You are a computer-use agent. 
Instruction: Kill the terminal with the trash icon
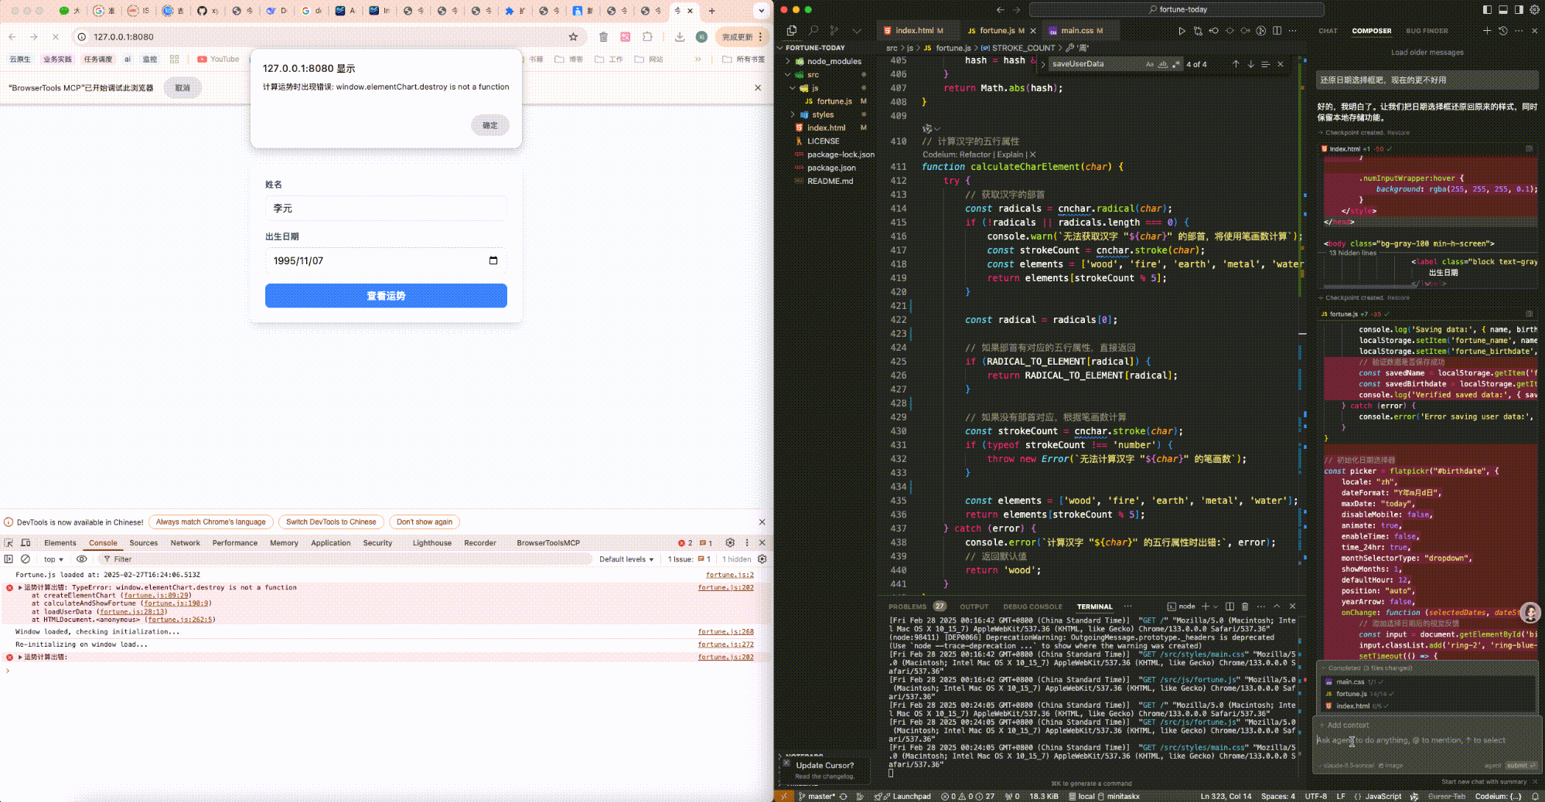point(1245,607)
